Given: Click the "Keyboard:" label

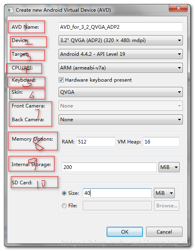Looking at the screenshot, I should pos(24,80).
